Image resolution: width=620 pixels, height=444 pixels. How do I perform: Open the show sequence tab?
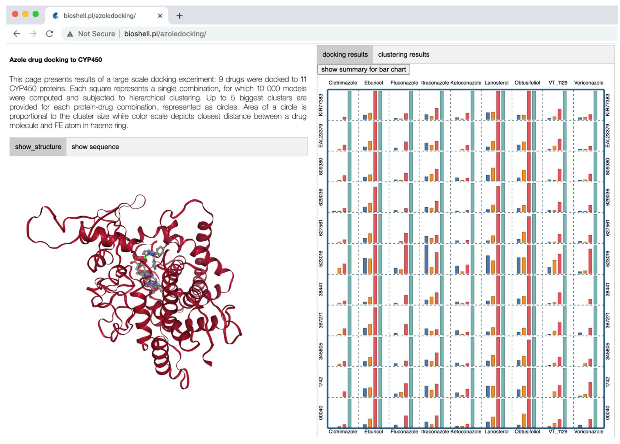95,147
